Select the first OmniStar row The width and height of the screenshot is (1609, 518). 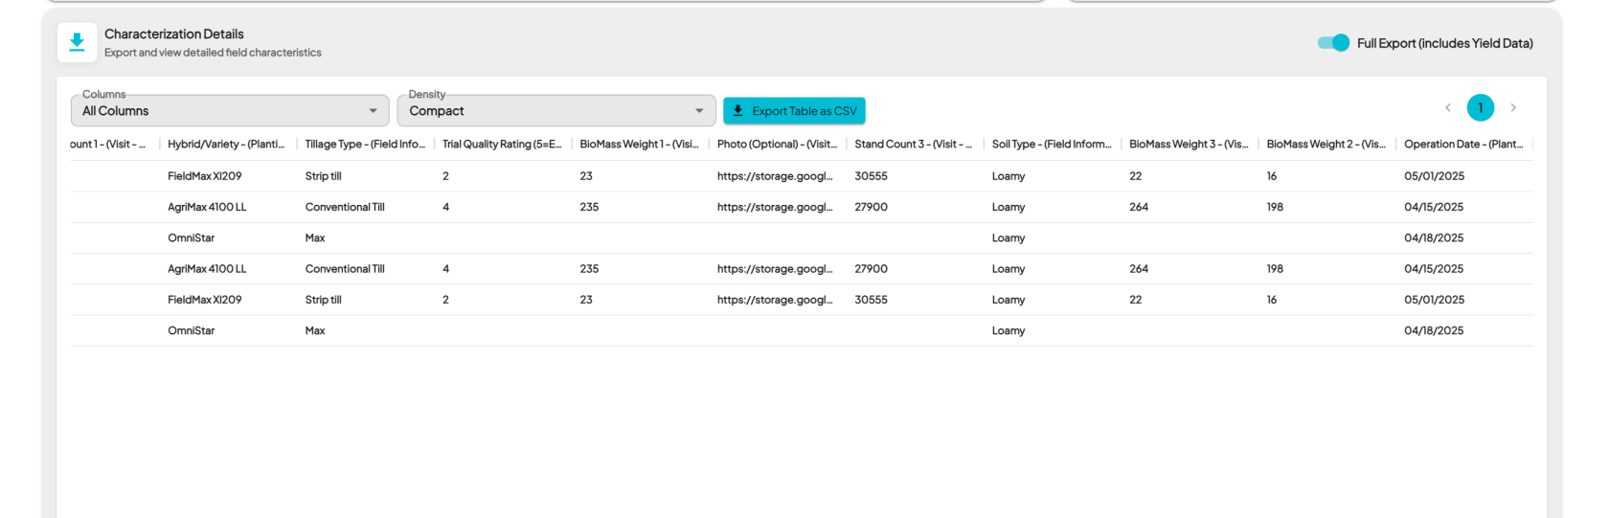[x=192, y=238]
